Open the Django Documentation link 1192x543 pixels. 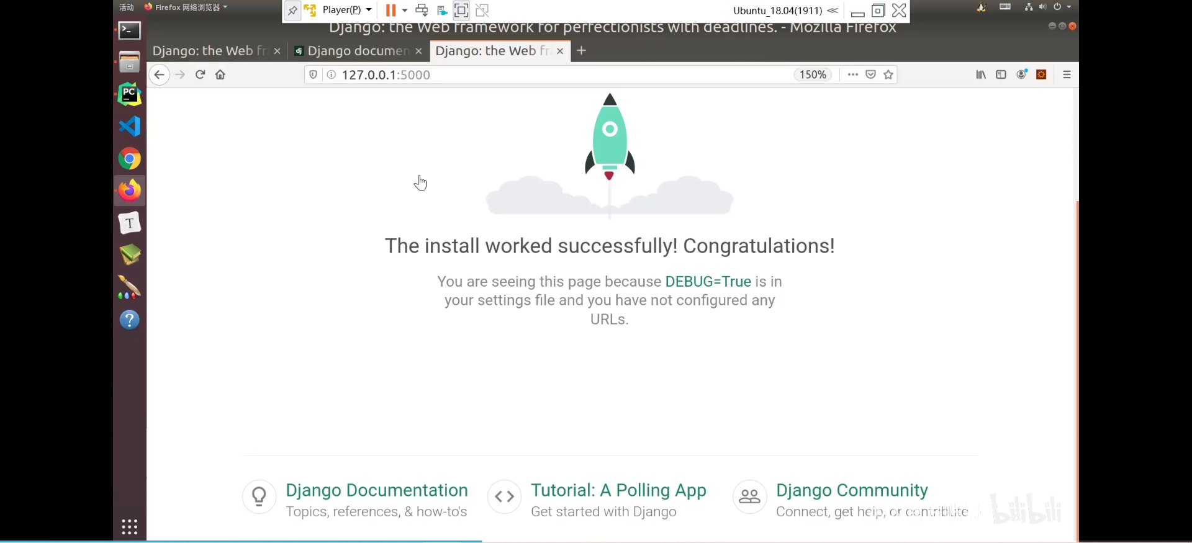[x=377, y=490]
